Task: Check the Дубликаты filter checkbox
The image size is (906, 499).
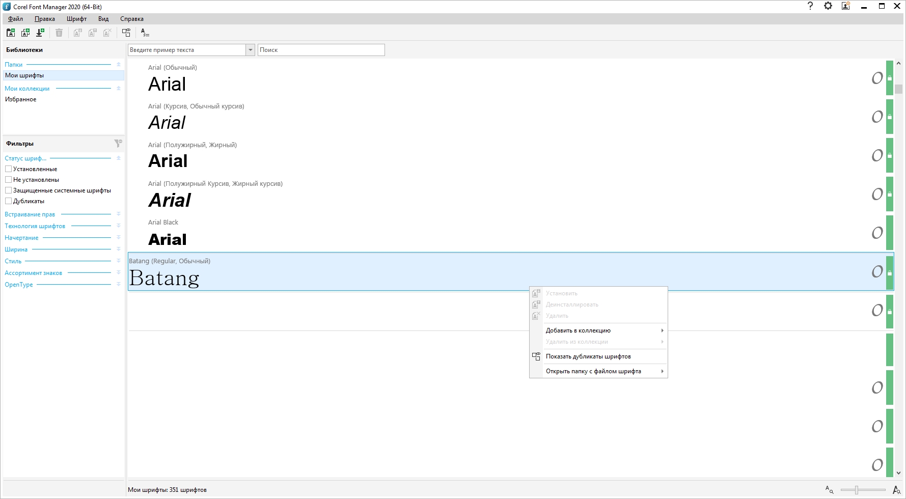Action: [8, 201]
